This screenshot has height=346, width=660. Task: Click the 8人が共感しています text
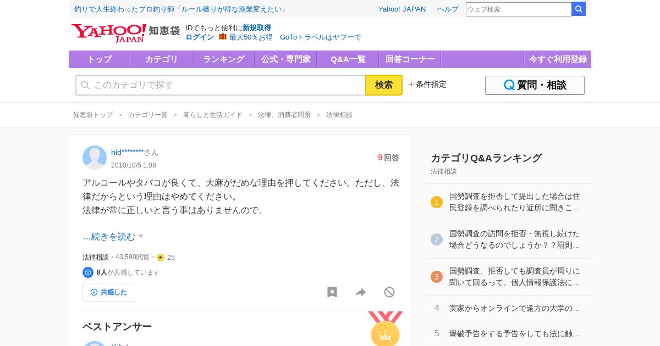point(128,272)
